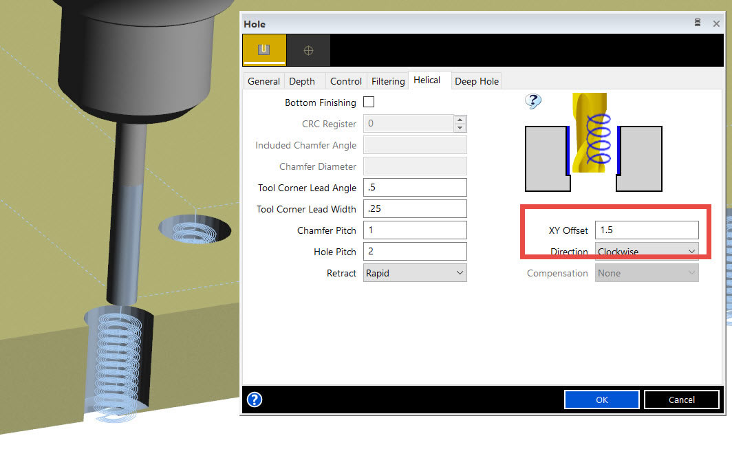Click Cancel to dismiss the dialog
Image resolution: width=732 pixels, height=469 pixels.
pyautogui.click(x=681, y=400)
